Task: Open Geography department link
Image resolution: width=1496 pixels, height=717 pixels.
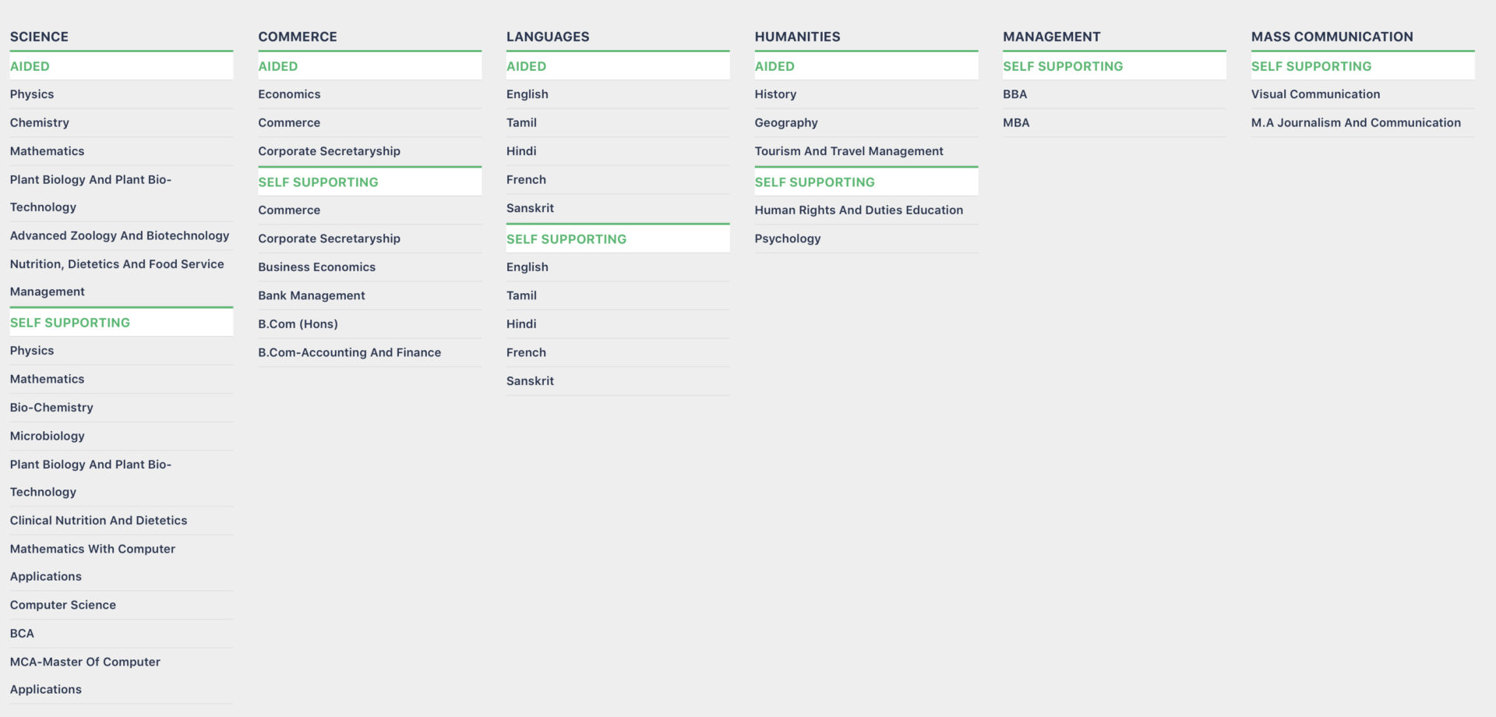Action: [786, 122]
